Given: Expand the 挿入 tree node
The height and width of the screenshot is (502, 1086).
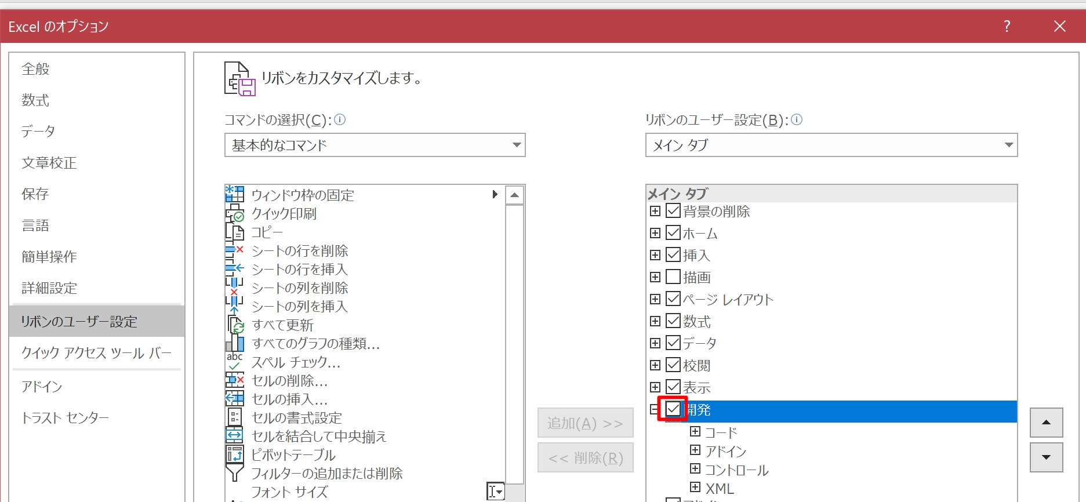Looking at the screenshot, I should click(655, 255).
